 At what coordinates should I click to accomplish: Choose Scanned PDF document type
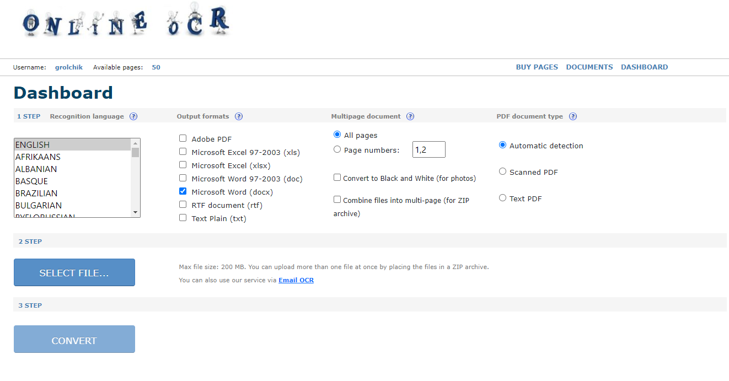[502, 171]
